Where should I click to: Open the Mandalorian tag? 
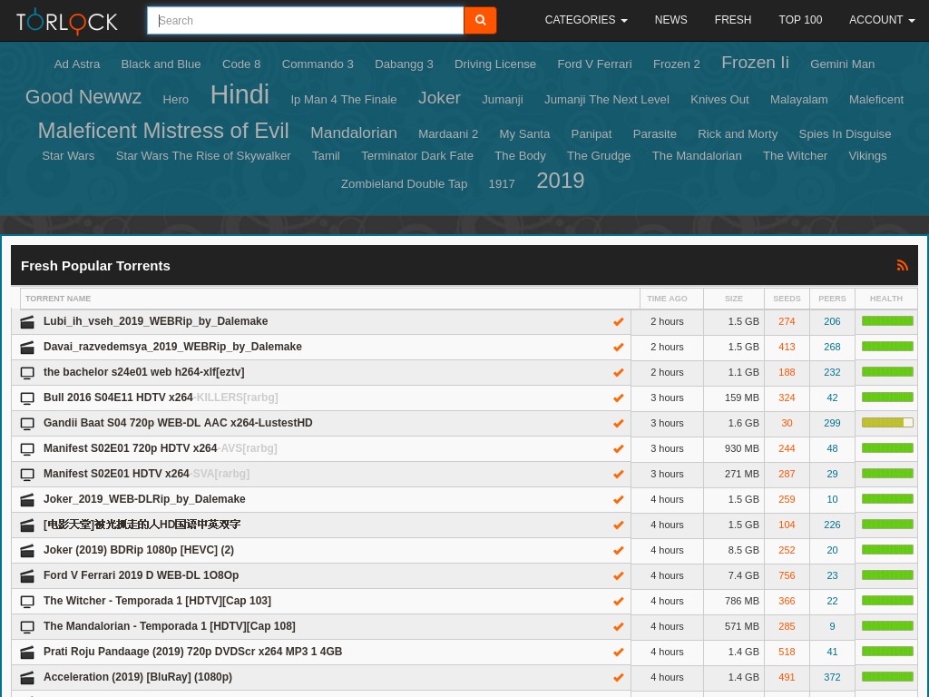[354, 133]
